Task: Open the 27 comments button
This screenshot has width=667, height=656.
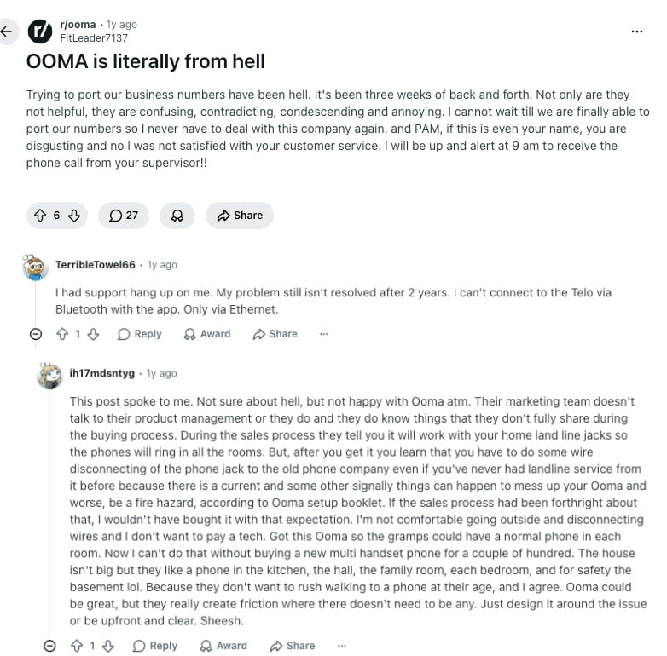Action: coord(124,216)
